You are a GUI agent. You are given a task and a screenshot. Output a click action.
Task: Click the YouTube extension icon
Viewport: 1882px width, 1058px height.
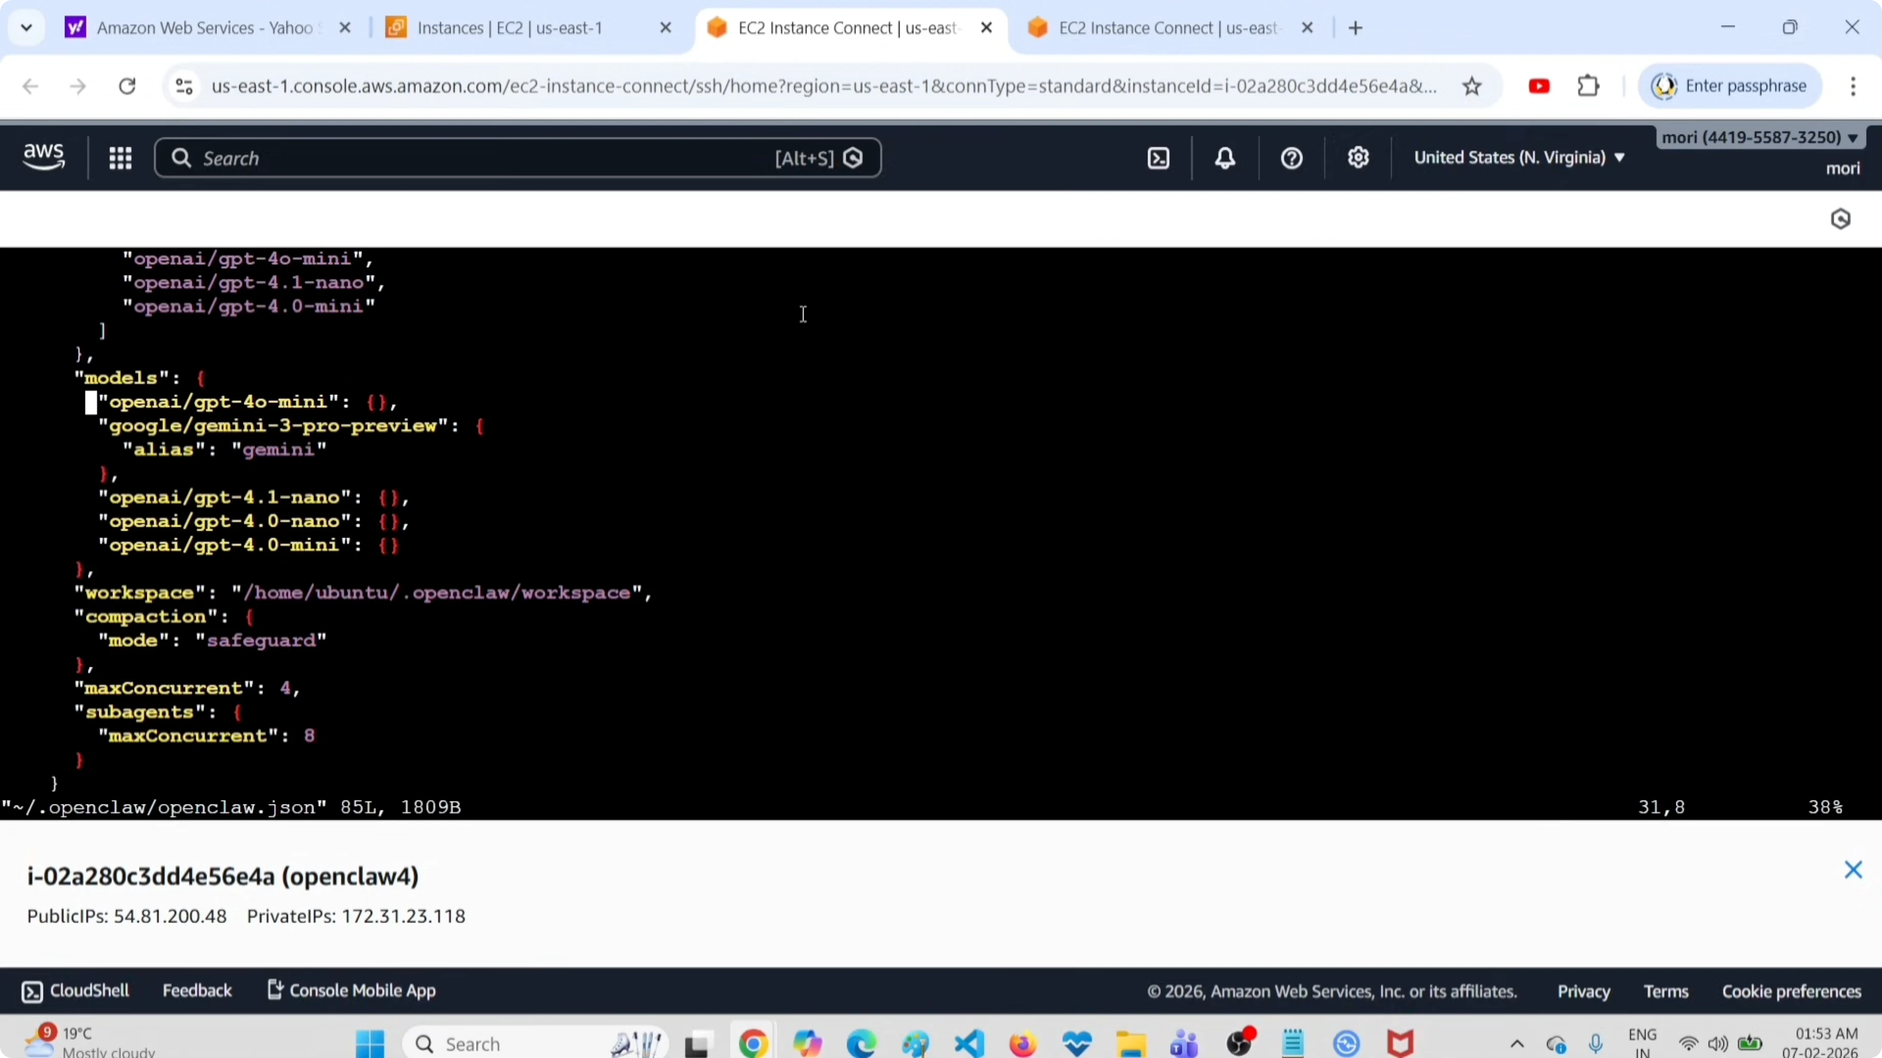pos(1539,87)
